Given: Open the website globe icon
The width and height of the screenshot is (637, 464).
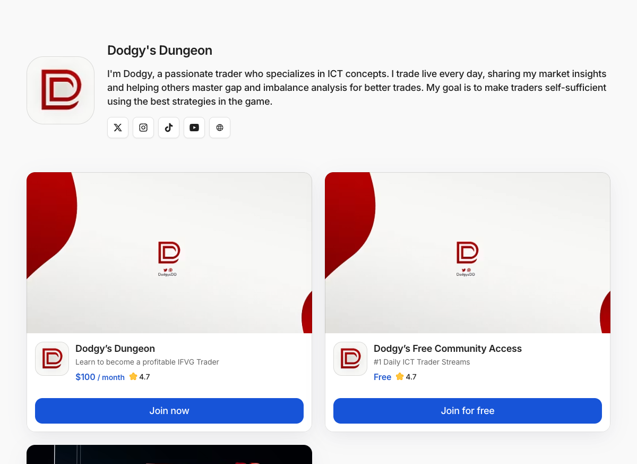Looking at the screenshot, I should point(220,128).
